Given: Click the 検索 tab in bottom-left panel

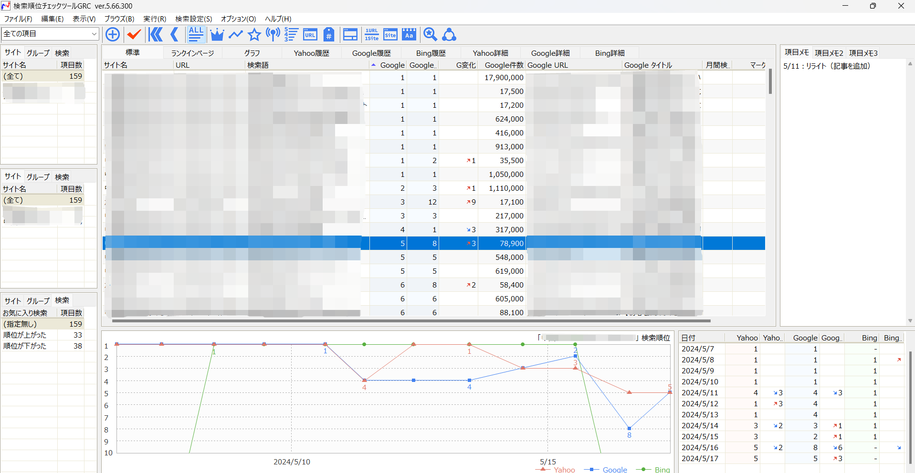Looking at the screenshot, I should pyautogui.click(x=62, y=300).
